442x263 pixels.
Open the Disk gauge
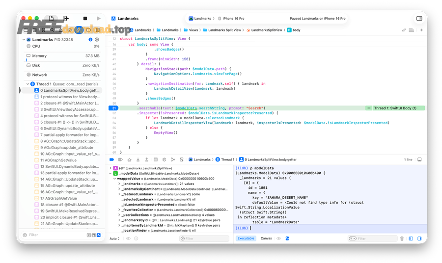pos(62,65)
